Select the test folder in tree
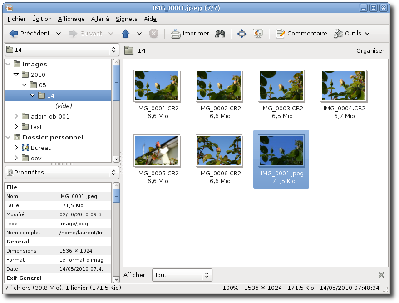The height and width of the screenshot is (303, 399). [36, 127]
